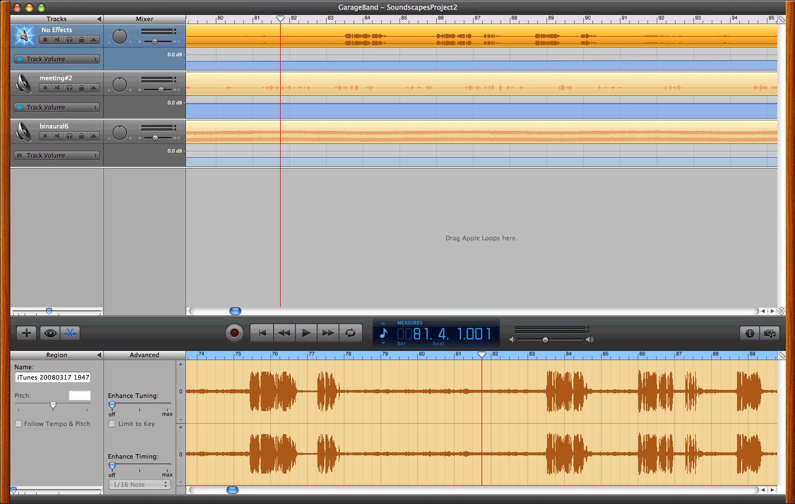795x504 pixels.
Task: Lock the meeting#2 track
Action: click(x=82, y=88)
